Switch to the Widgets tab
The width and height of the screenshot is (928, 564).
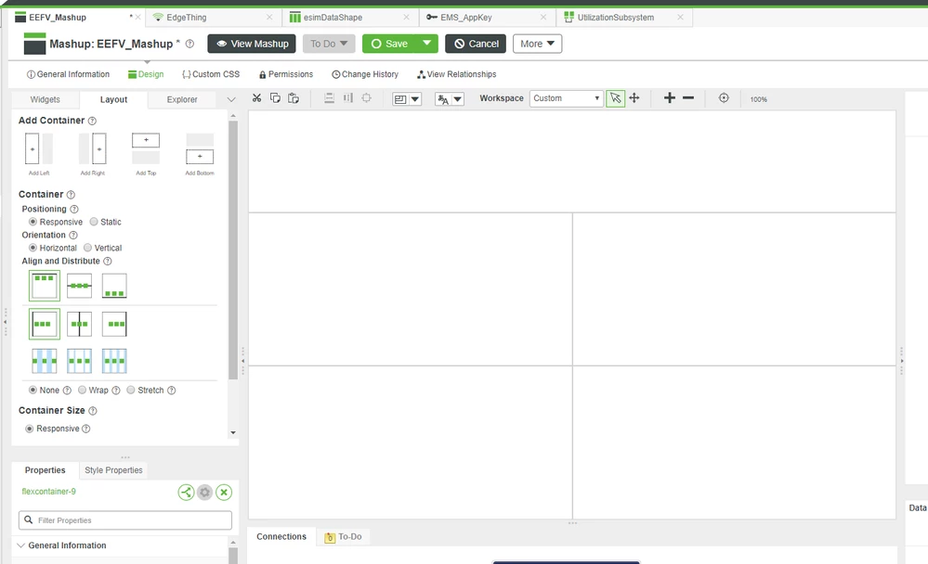click(x=45, y=99)
